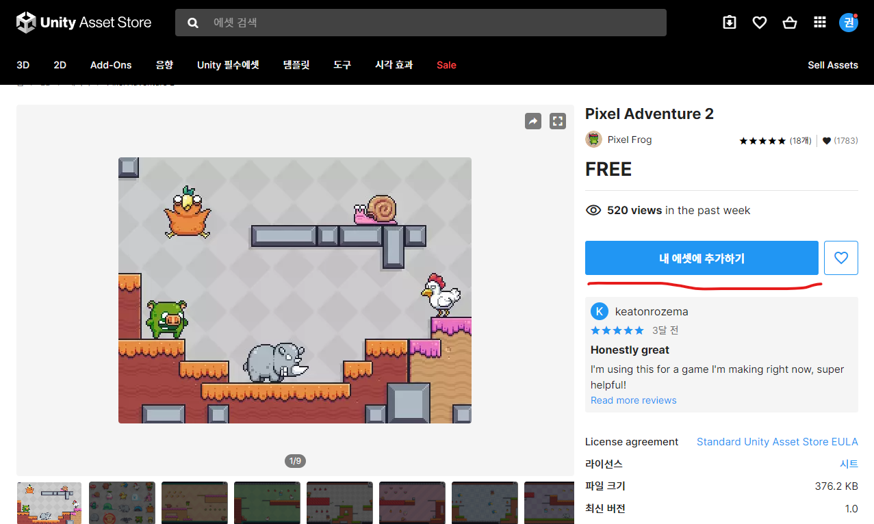
Task: Select the fourth green level thumbnail
Action: click(267, 503)
